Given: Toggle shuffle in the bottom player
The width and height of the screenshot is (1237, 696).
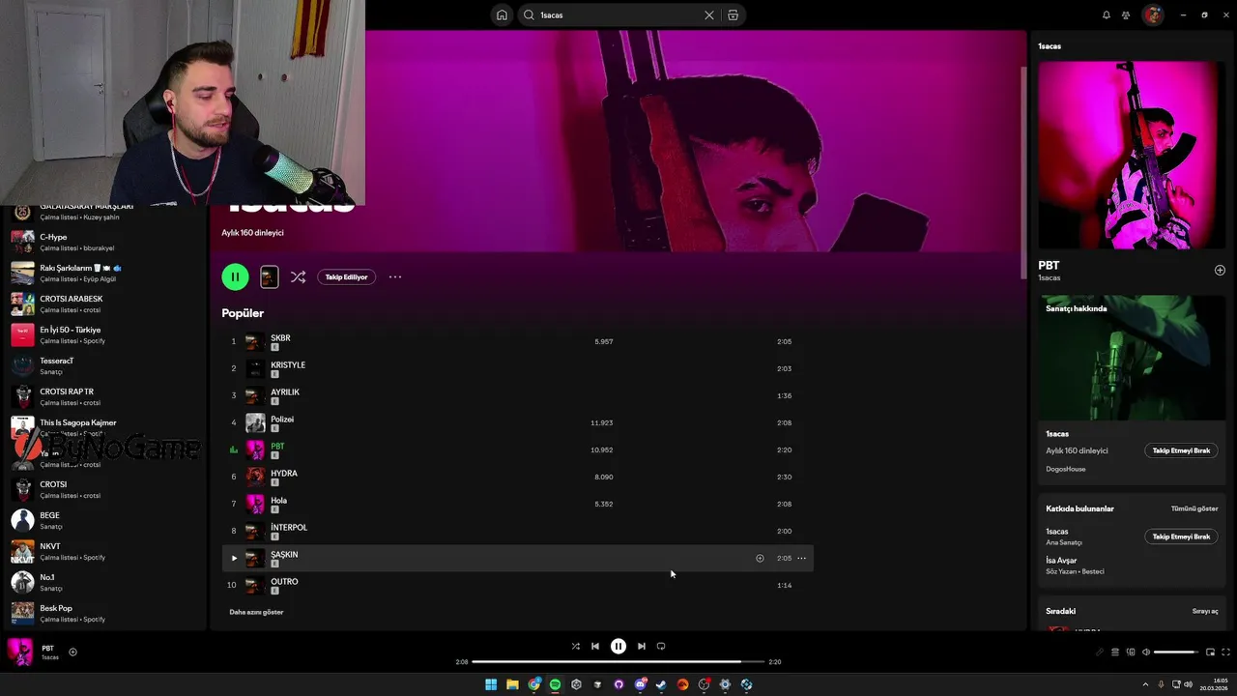Looking at the screenshot, I should pyautogui.click(x=575, y=646).
